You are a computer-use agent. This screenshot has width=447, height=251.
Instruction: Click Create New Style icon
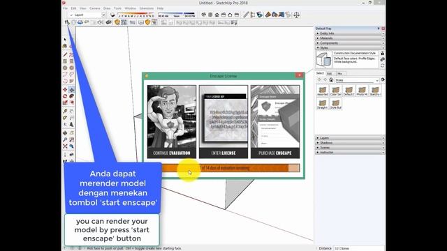[x=382, y=59]
